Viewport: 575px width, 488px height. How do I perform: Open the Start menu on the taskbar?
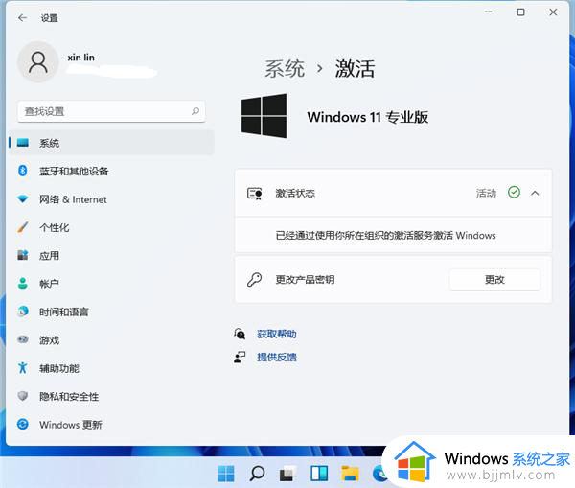[226, 474]
